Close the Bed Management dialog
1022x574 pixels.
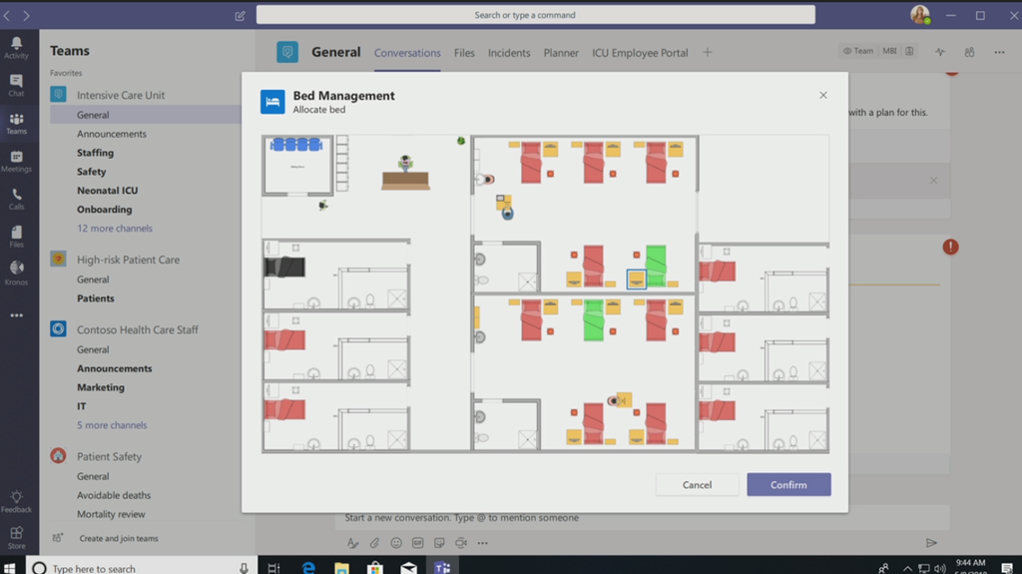823,95
